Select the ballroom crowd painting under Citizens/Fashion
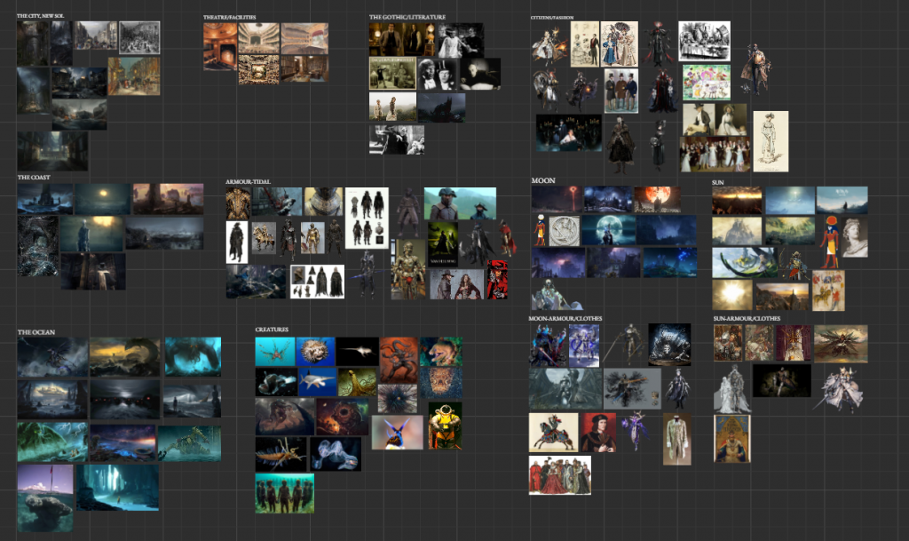 715,155
